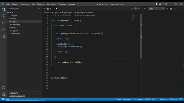
Task: Open the Выделение menu
Action: [25, 4]
